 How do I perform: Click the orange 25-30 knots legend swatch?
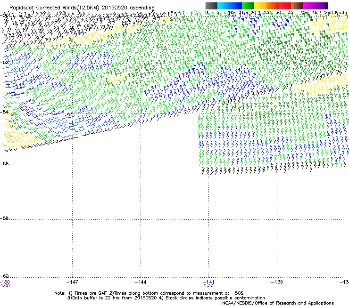[x=273, y=6]
